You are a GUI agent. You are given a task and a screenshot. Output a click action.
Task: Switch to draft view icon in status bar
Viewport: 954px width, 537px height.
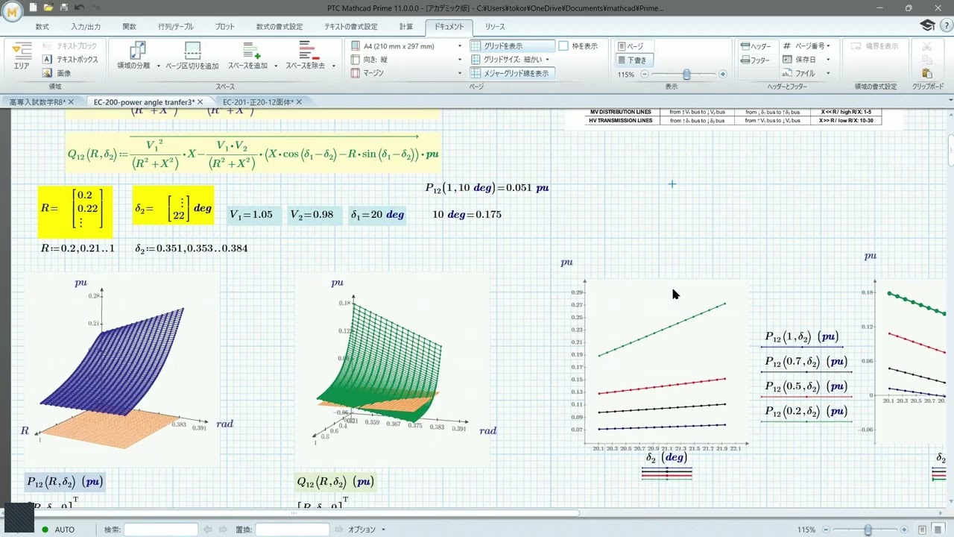pyautogui.click(x=938, y=530)
